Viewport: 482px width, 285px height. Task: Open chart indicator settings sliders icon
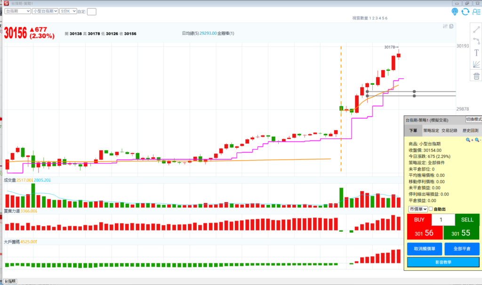tap(445, 26)
